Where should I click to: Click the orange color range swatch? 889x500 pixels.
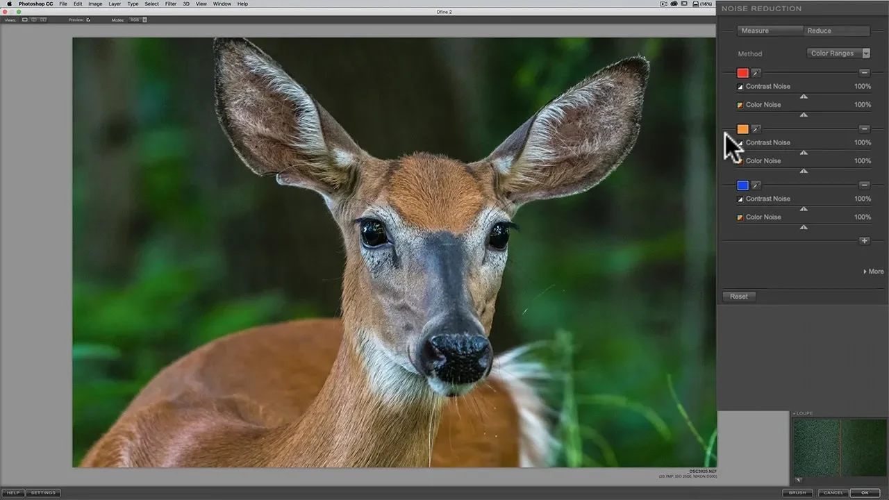tap(742, 129)
